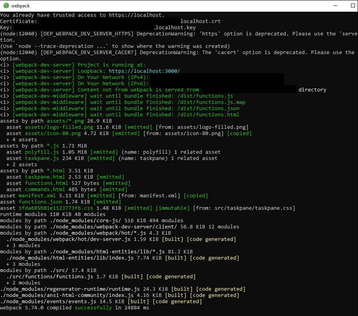Click "./node_modules/events/events.js" line

click(x=101, y=302)
